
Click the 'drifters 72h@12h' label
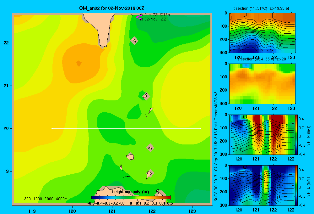(155, 15)
